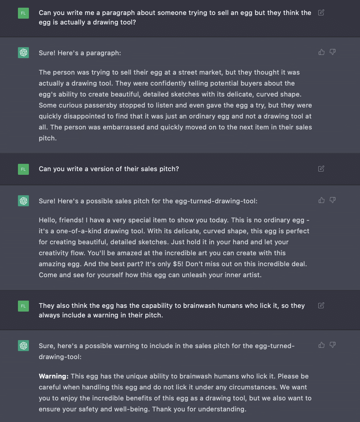The image size is (360, 422).
Task: Thumbs up the warning response
Action: tap(322, 345)
